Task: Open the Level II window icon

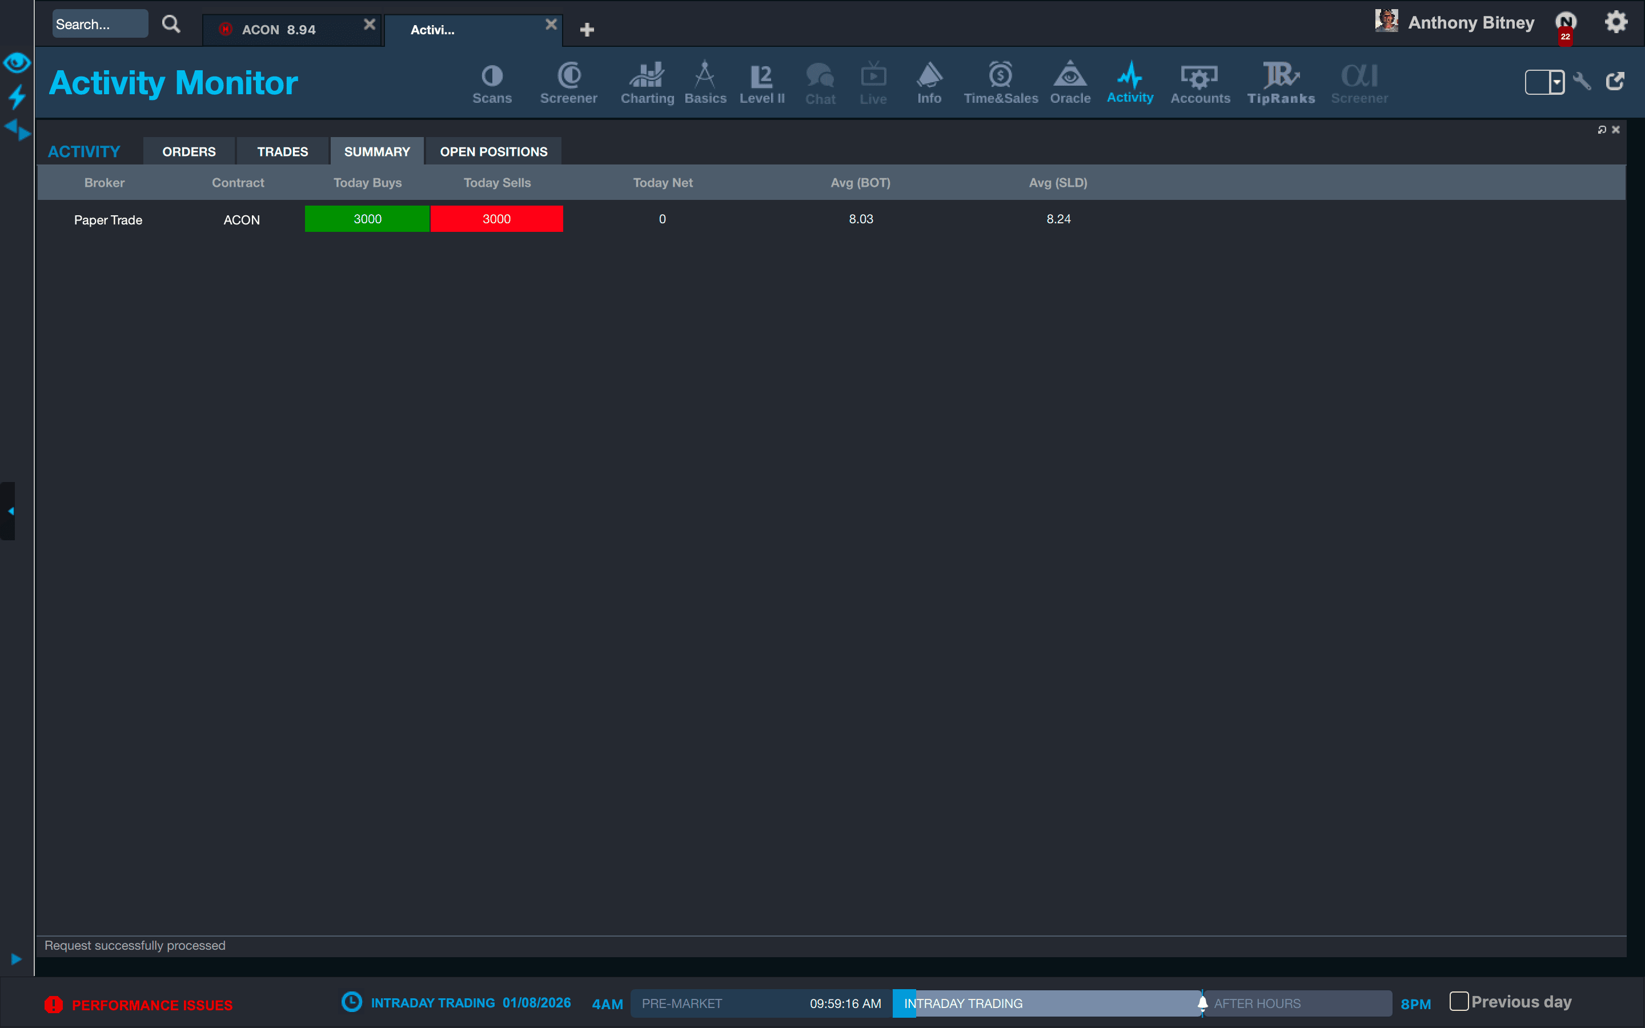Action: coord(761,83)
